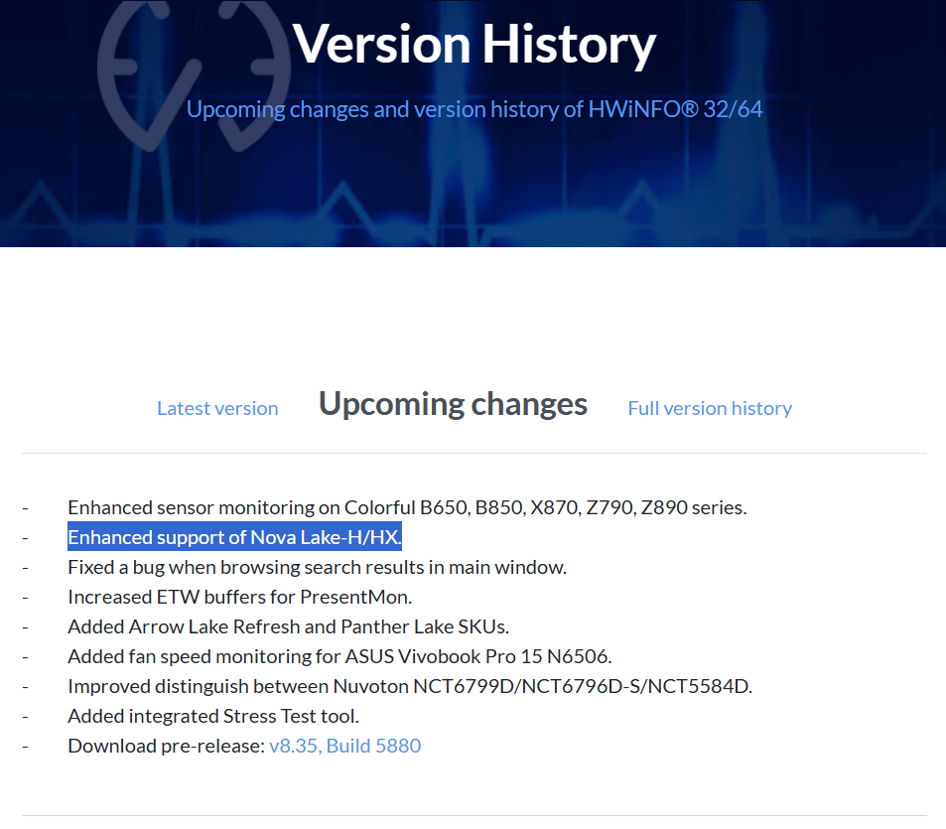Click the 'Download pre-release:' label text
Viewport: 946px width, 829px height.
point(166,746)
